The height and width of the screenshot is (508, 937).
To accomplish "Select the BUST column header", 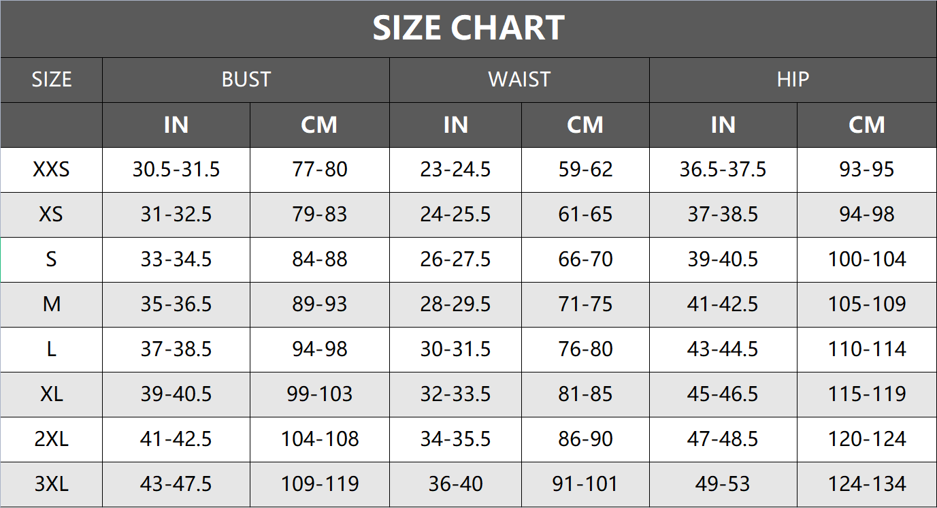I will pos(246,80).
